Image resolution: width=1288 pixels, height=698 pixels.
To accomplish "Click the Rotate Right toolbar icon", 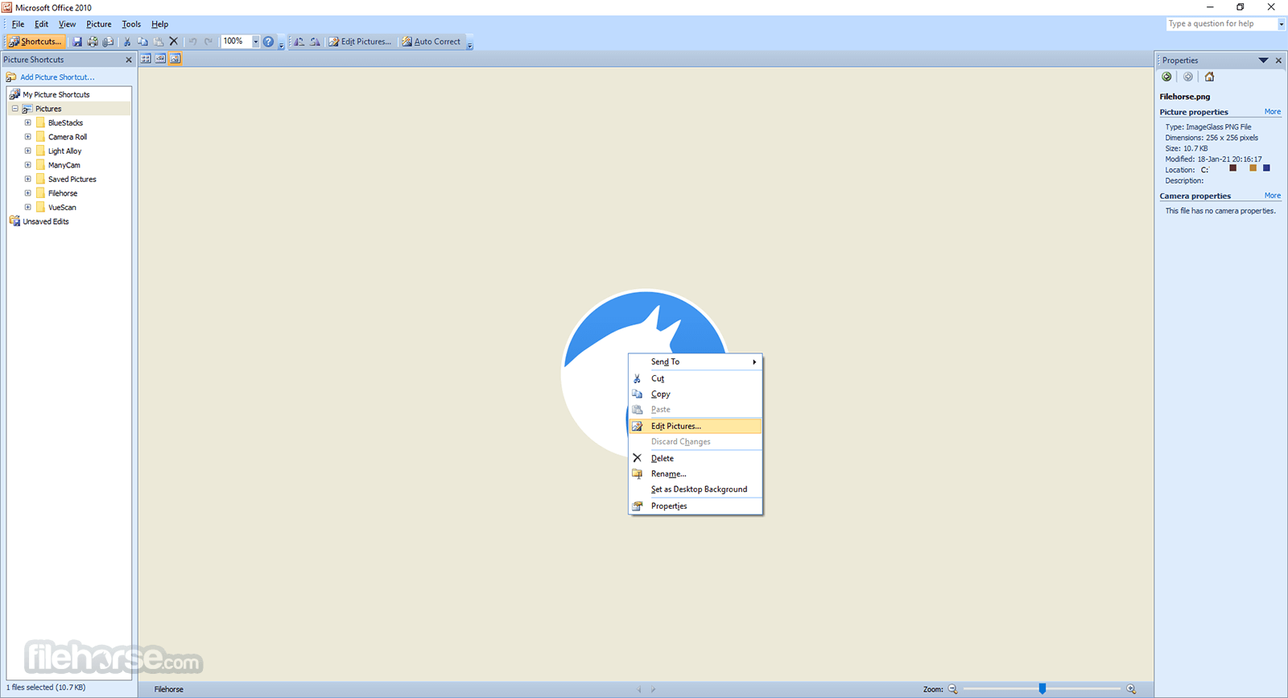I will point(315,41).
